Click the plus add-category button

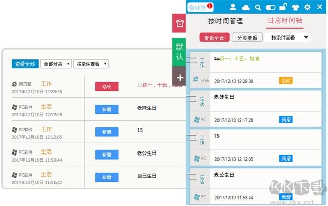[180, 78]
